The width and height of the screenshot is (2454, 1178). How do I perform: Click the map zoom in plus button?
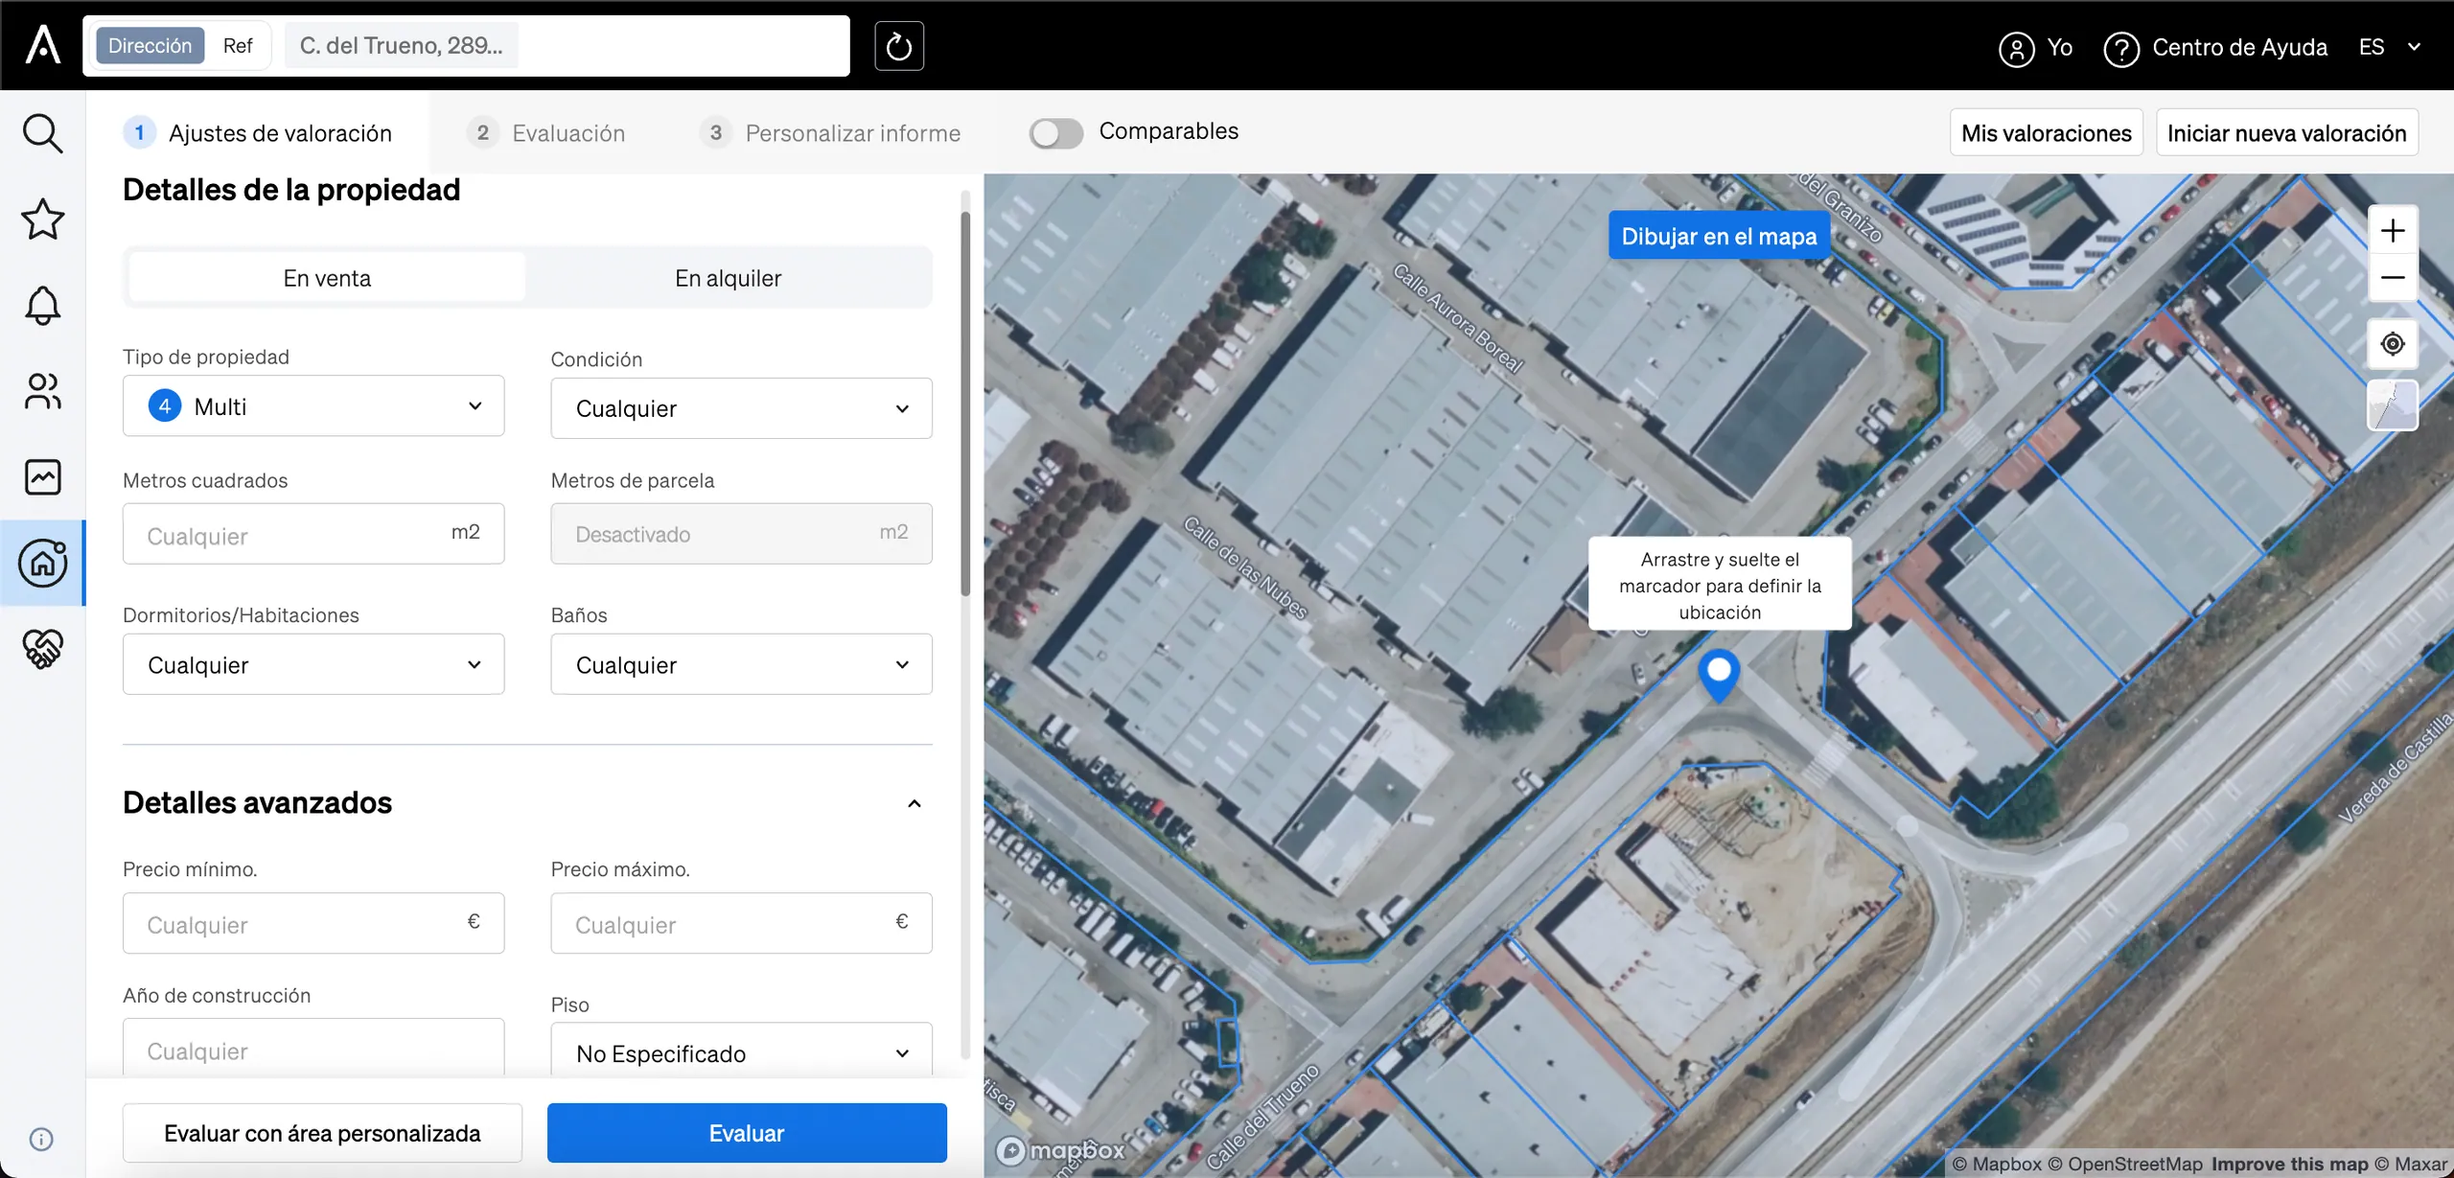(2392, 231)
